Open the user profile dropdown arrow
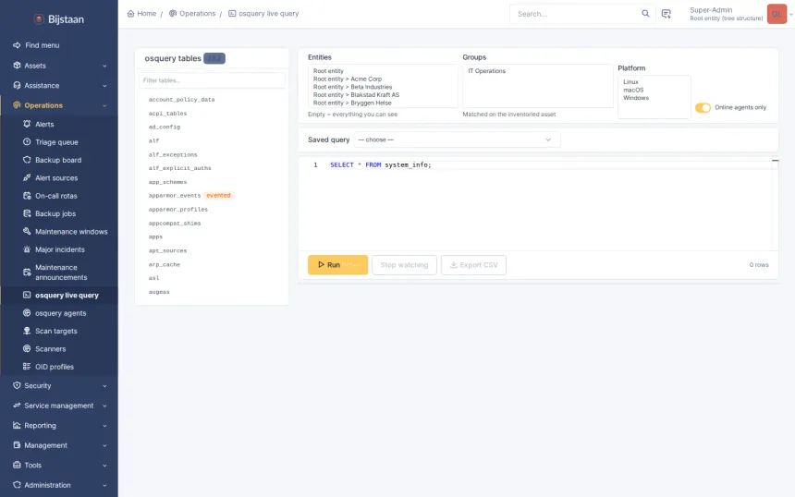The image size is (795, 497). point(791,14)
